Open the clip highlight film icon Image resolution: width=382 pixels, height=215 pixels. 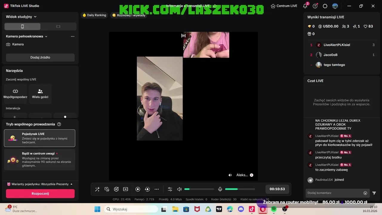[x=126, y=189]
